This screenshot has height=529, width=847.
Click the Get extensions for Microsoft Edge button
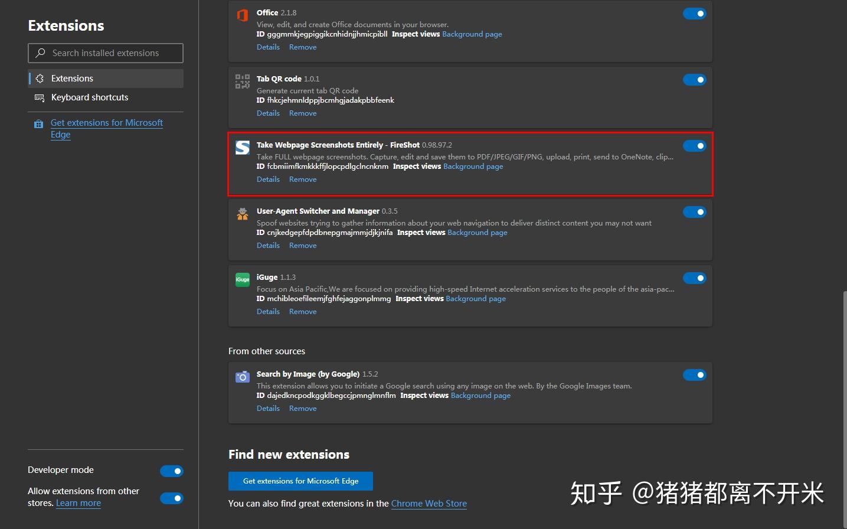pyautogui.click(x=300, y=481)
